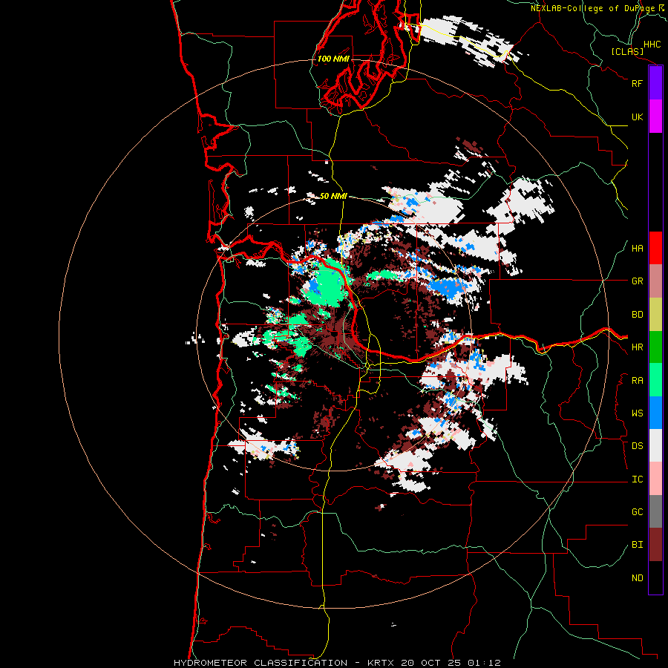Click the HA legend label

tap(637, 249)
